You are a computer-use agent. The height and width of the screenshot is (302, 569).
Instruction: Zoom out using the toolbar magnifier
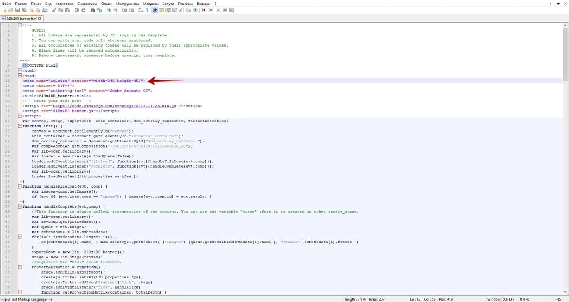click(x=116, y=10)
